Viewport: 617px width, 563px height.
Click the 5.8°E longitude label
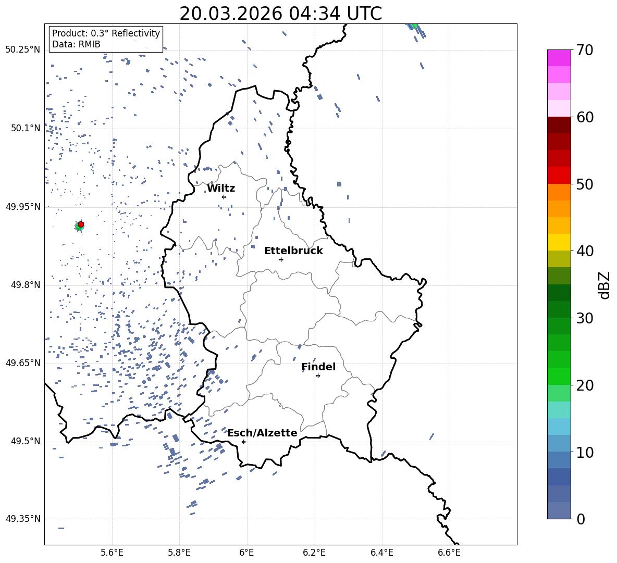pyautogui.click(x=179, y=553)
